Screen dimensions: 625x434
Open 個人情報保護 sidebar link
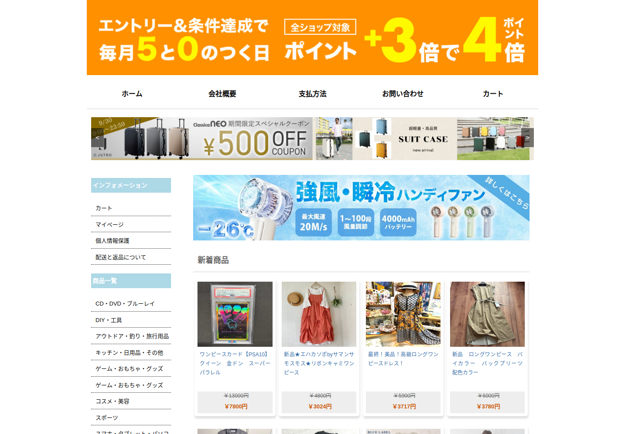pos(112,241)
